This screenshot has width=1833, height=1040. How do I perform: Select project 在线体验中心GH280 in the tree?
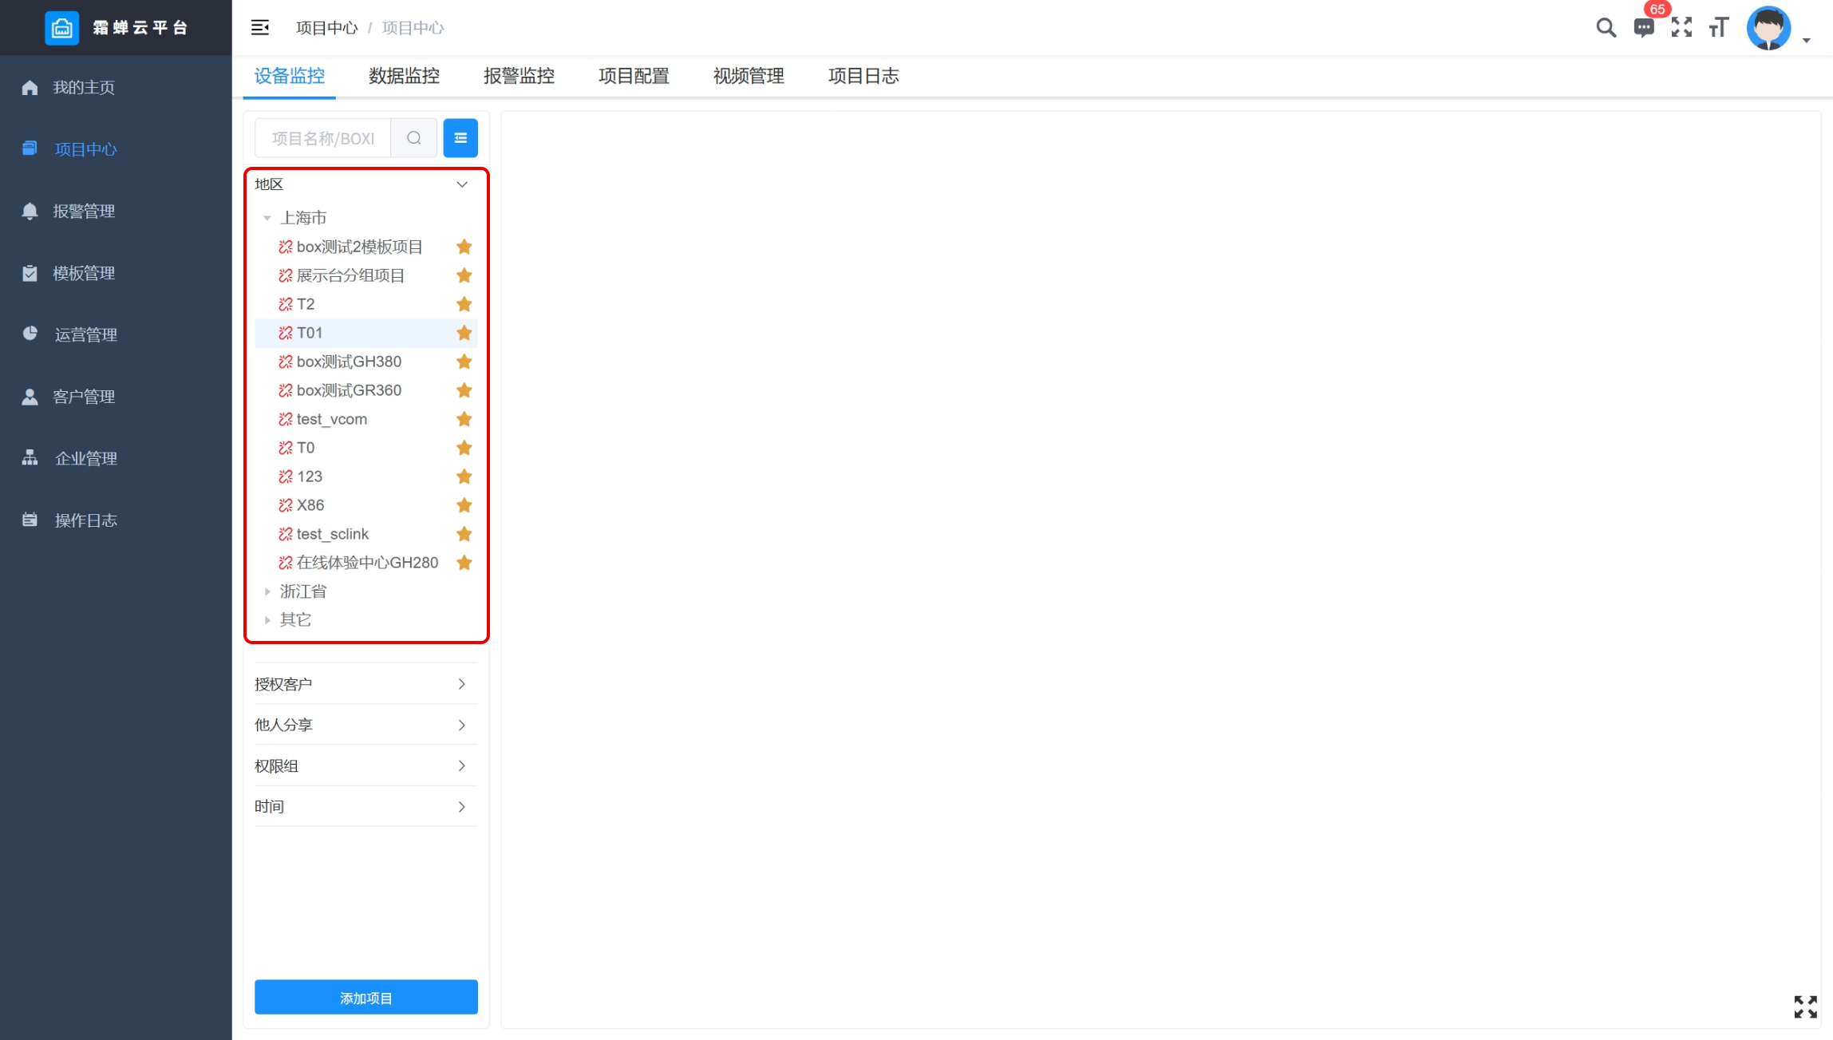(367, 563)
